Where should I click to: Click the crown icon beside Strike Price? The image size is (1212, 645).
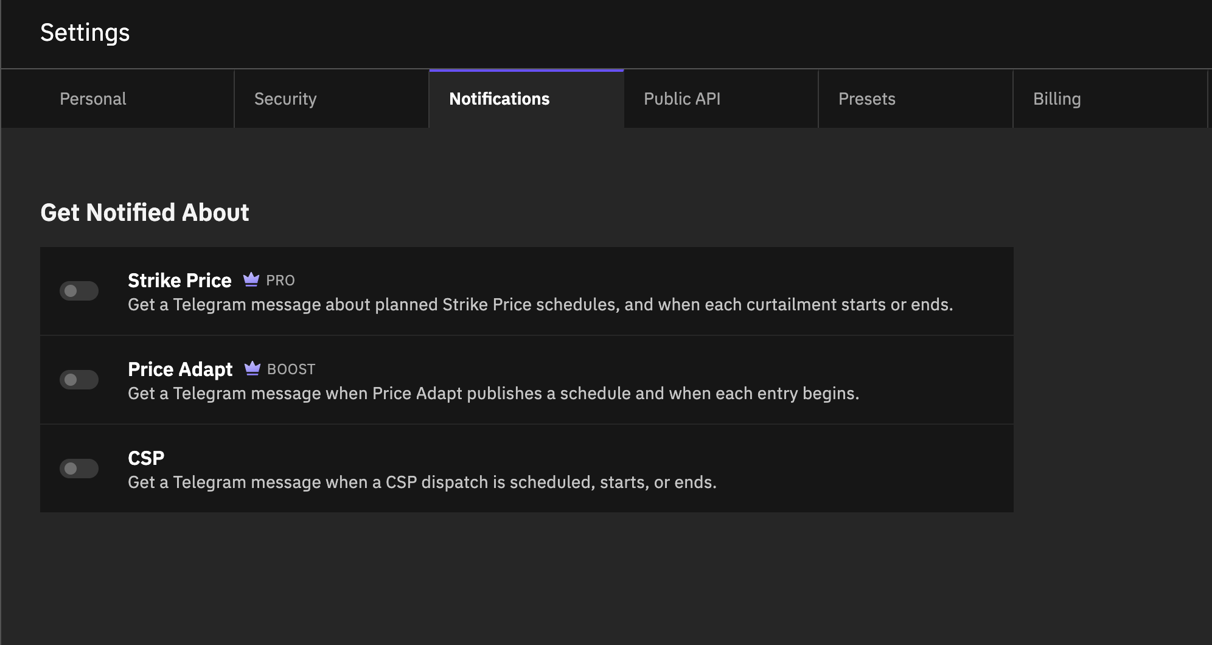[251, 280]
